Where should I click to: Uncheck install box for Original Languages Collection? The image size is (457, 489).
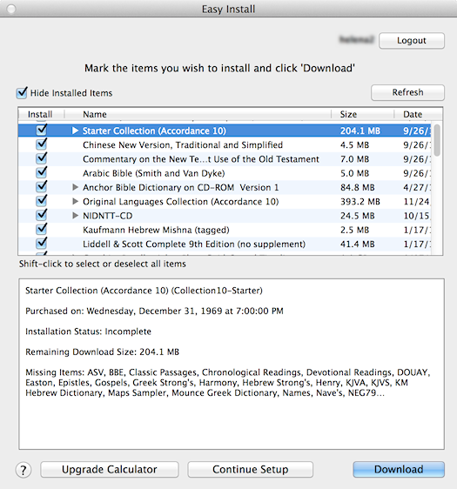pyautogui.click(x=42, y=201)
